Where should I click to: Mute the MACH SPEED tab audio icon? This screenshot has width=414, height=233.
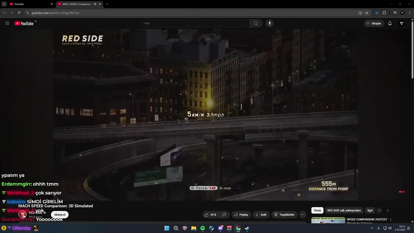(x=95, y=4)
